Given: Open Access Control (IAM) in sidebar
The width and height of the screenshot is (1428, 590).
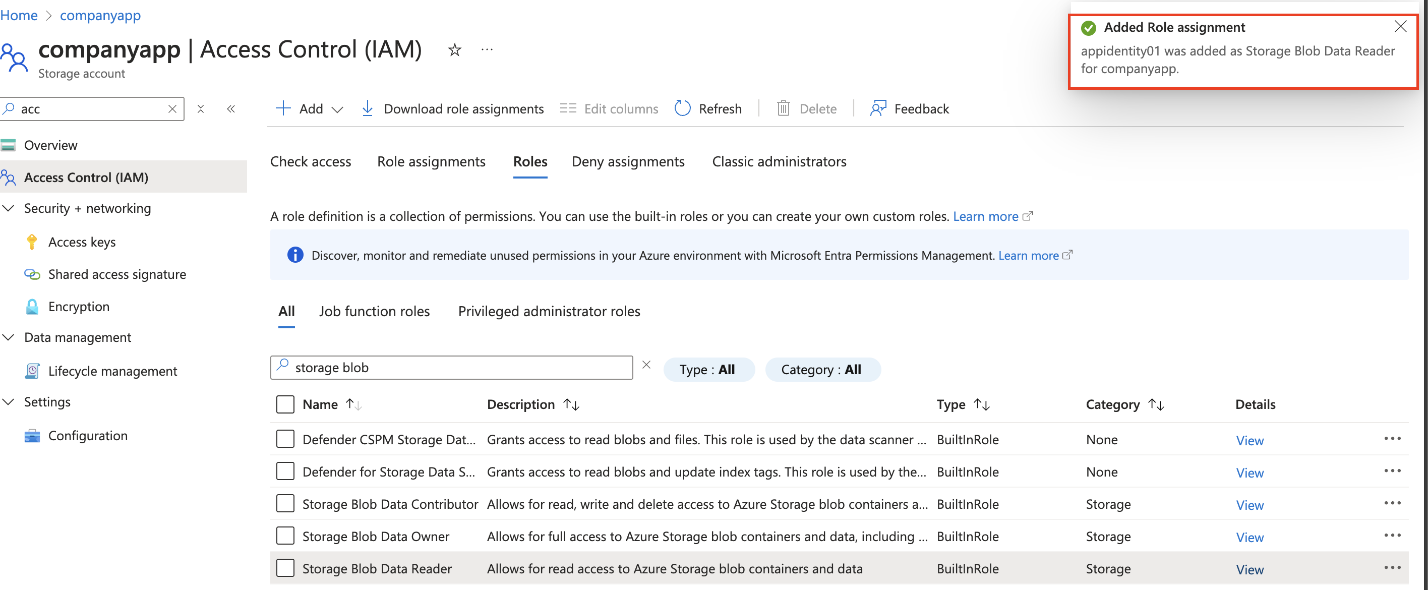Looking at the screenshot, I should click(x=123, y=178).
